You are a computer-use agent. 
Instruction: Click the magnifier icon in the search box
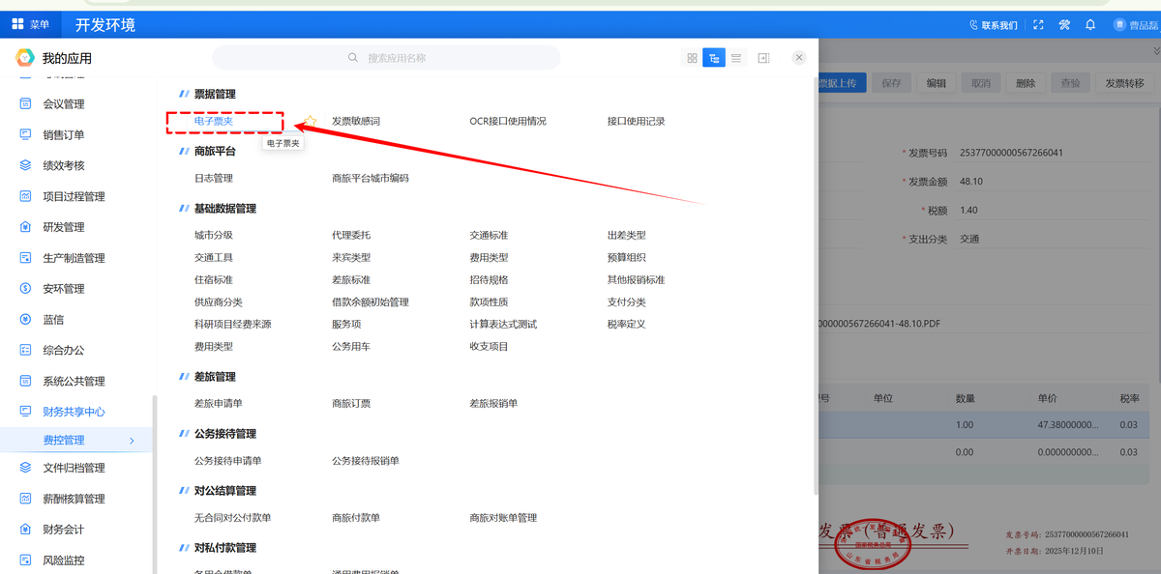(x=353, y=58)
